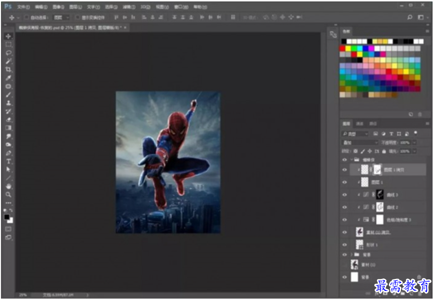Select the Zoom tool
Viewport: 434px width, 301px height.
8,195
